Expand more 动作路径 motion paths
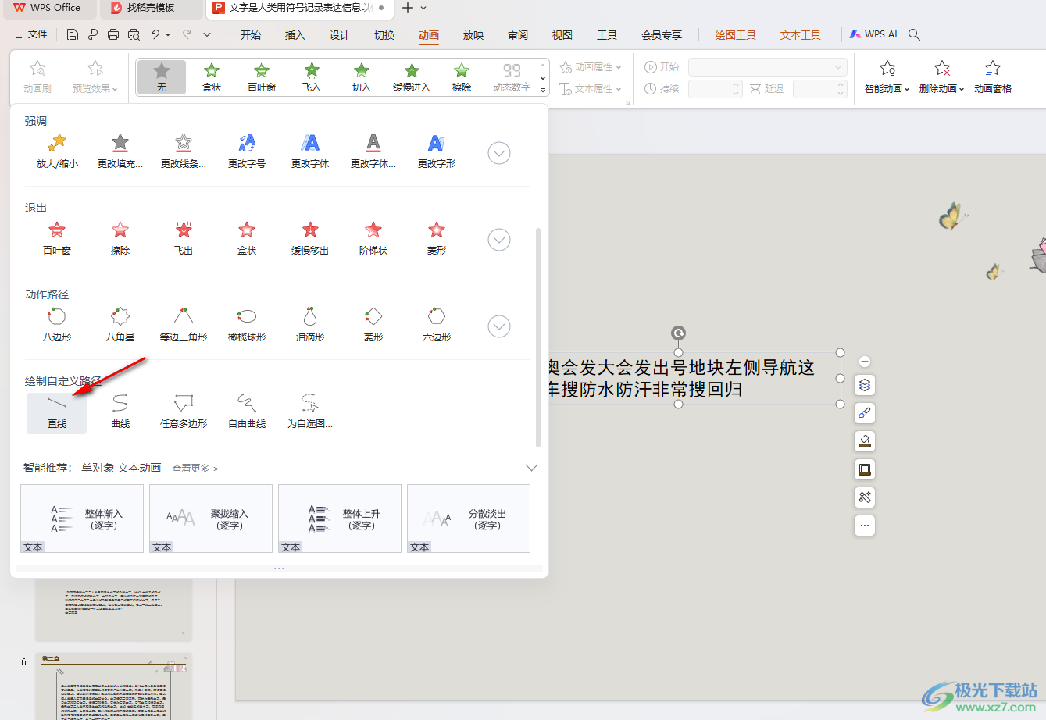This screenshot has height=720, width=1046. tap(499, 326)
